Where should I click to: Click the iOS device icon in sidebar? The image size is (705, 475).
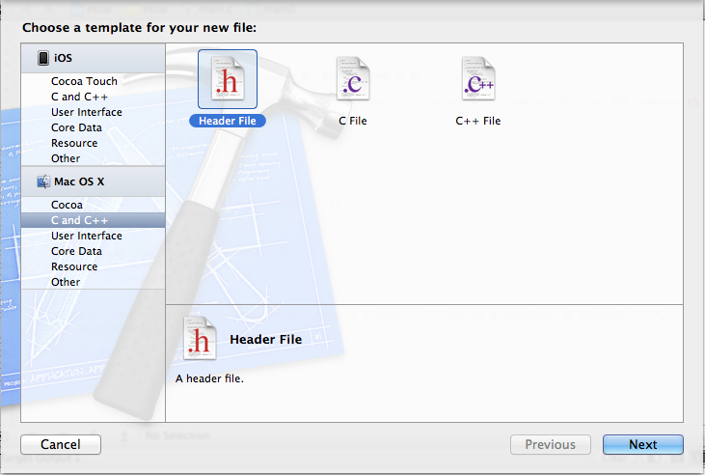click(x=43, y=58)
